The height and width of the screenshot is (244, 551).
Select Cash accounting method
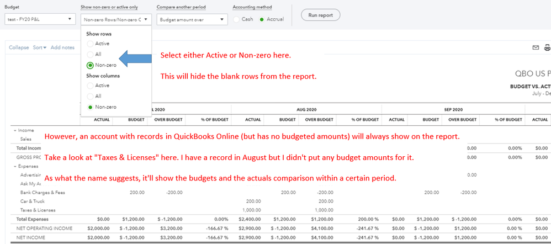pos(237,19)
